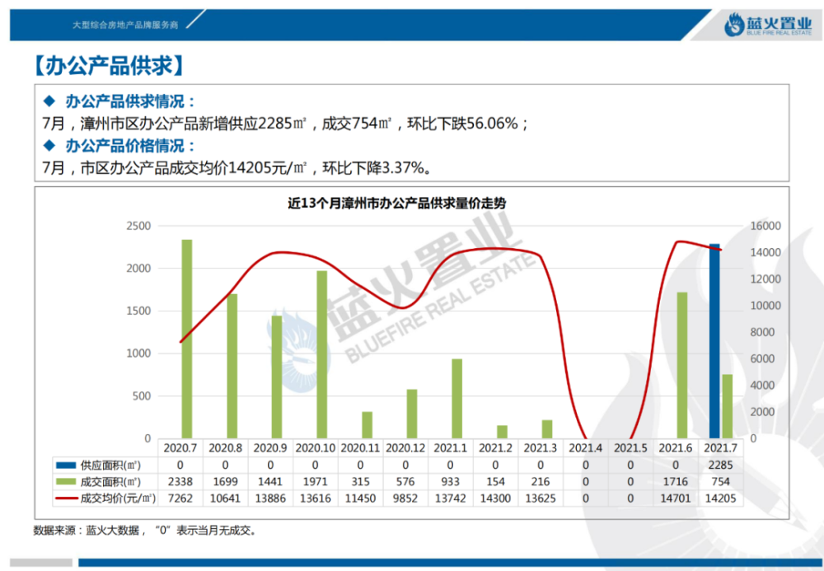Click table cell 1971
824x571 pixels.
tap(316, 482)
